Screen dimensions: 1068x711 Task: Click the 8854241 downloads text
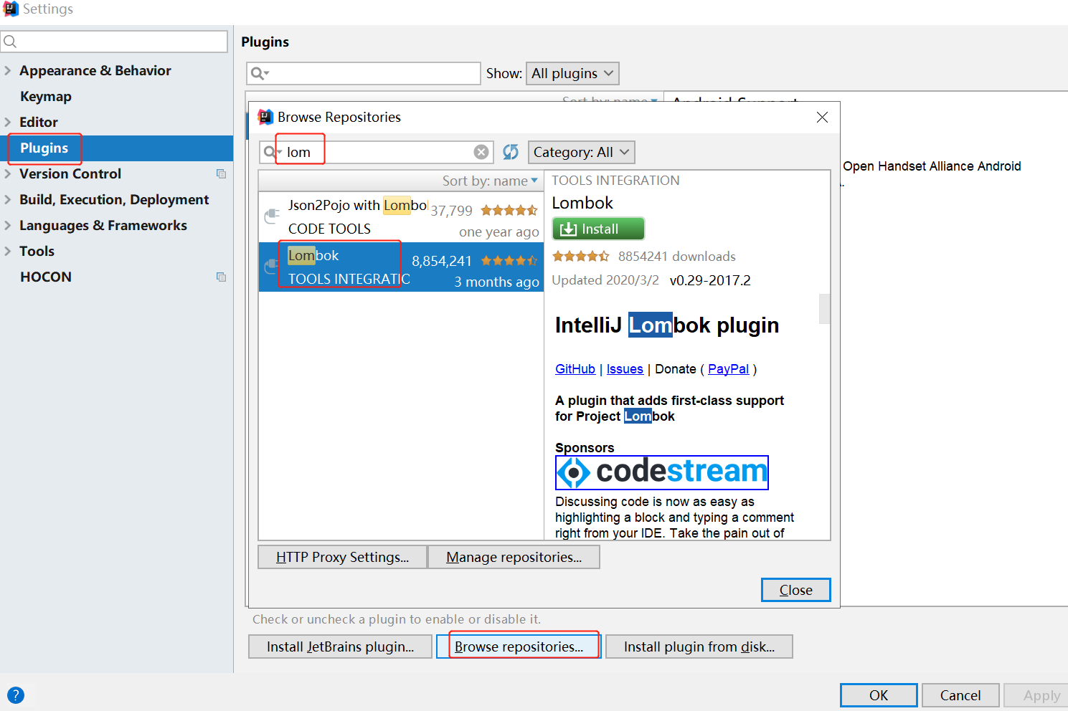[677, 256]
